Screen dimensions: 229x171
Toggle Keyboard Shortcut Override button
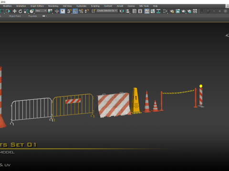(62, 11)
